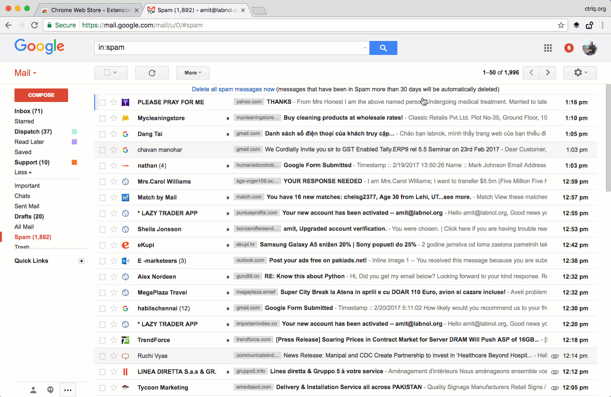Viewport: 611px width, 397px height.
Task: Bookmark this page with the star icon
Action: point(561,25)
